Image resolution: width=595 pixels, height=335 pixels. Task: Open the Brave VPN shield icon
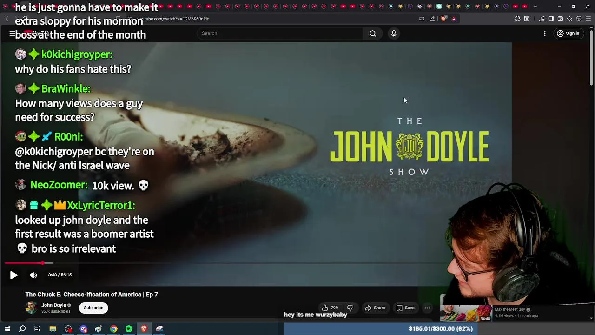[x=579, y=19]
